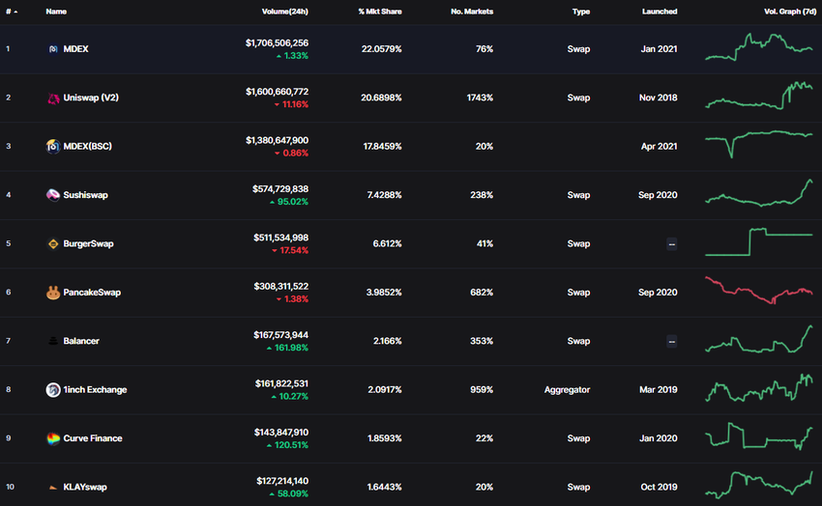Image resolution: width=822 pixels, height=506 pixels.
Task: Open the Curve Finance exchange page
Action: coord(92,438)
